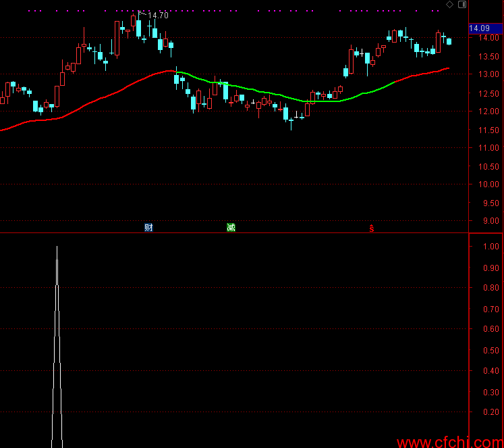504x448 pixels.
Task: Click the 0.20 indicator axis label
Action: pyautogui.click(x=491, y=412)
